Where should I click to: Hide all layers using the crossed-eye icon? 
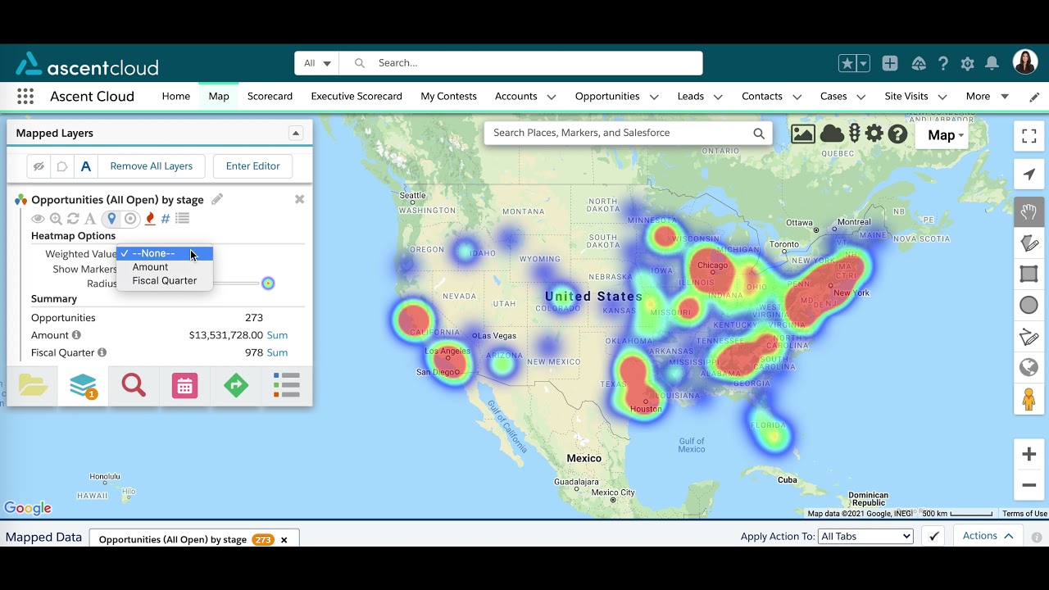pyautogui.click(x=39, y=166)
